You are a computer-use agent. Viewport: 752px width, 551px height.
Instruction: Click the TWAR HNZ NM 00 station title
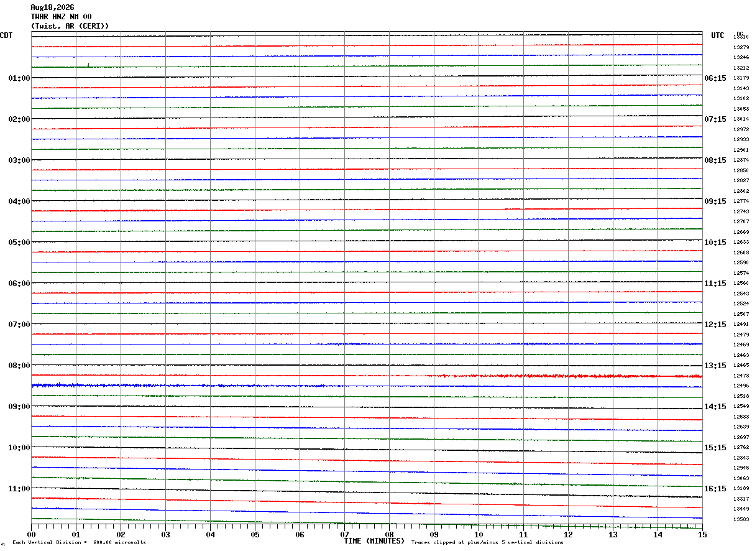click(x=61, y=17)
